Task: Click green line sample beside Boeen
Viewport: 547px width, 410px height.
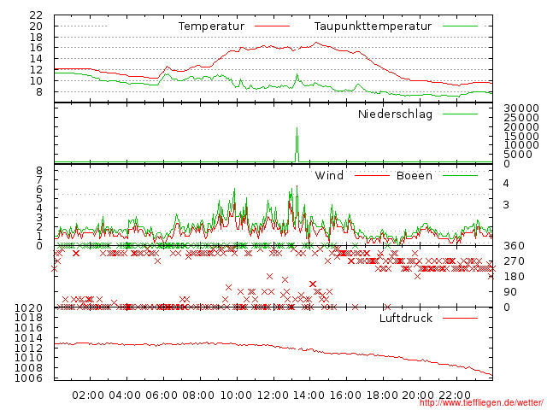Action: [460, 175]
